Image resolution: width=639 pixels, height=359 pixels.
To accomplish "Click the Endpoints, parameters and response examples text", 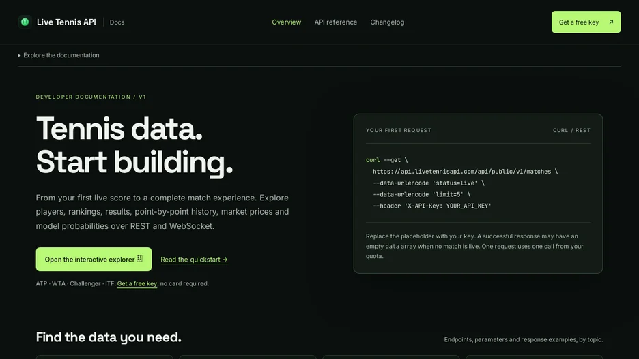I will point(523,339).
